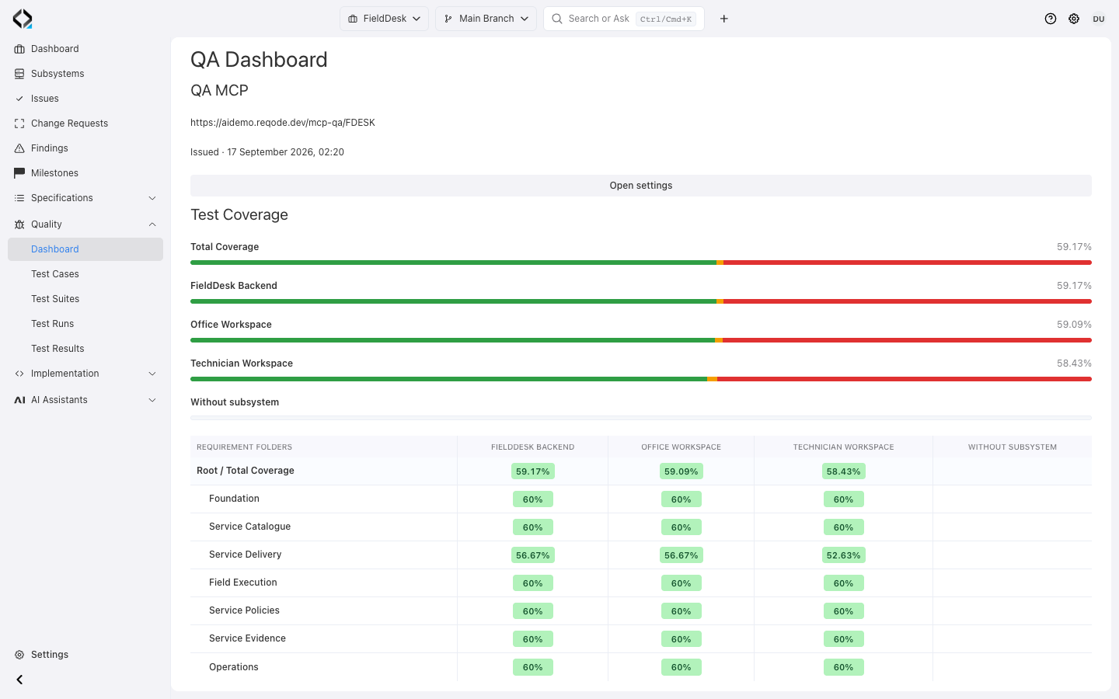Click the Milestones flag icon
The height and width of the screenshot is (699, 1119).
pos(19,173)
